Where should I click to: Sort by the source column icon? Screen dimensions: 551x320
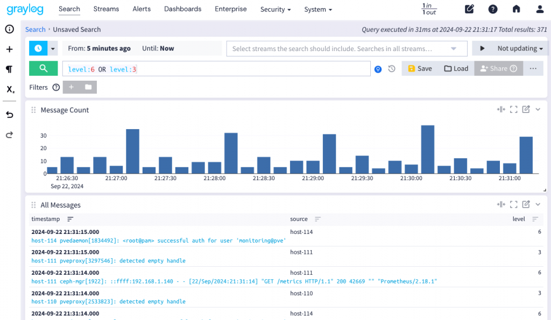[x=317, y=219]
